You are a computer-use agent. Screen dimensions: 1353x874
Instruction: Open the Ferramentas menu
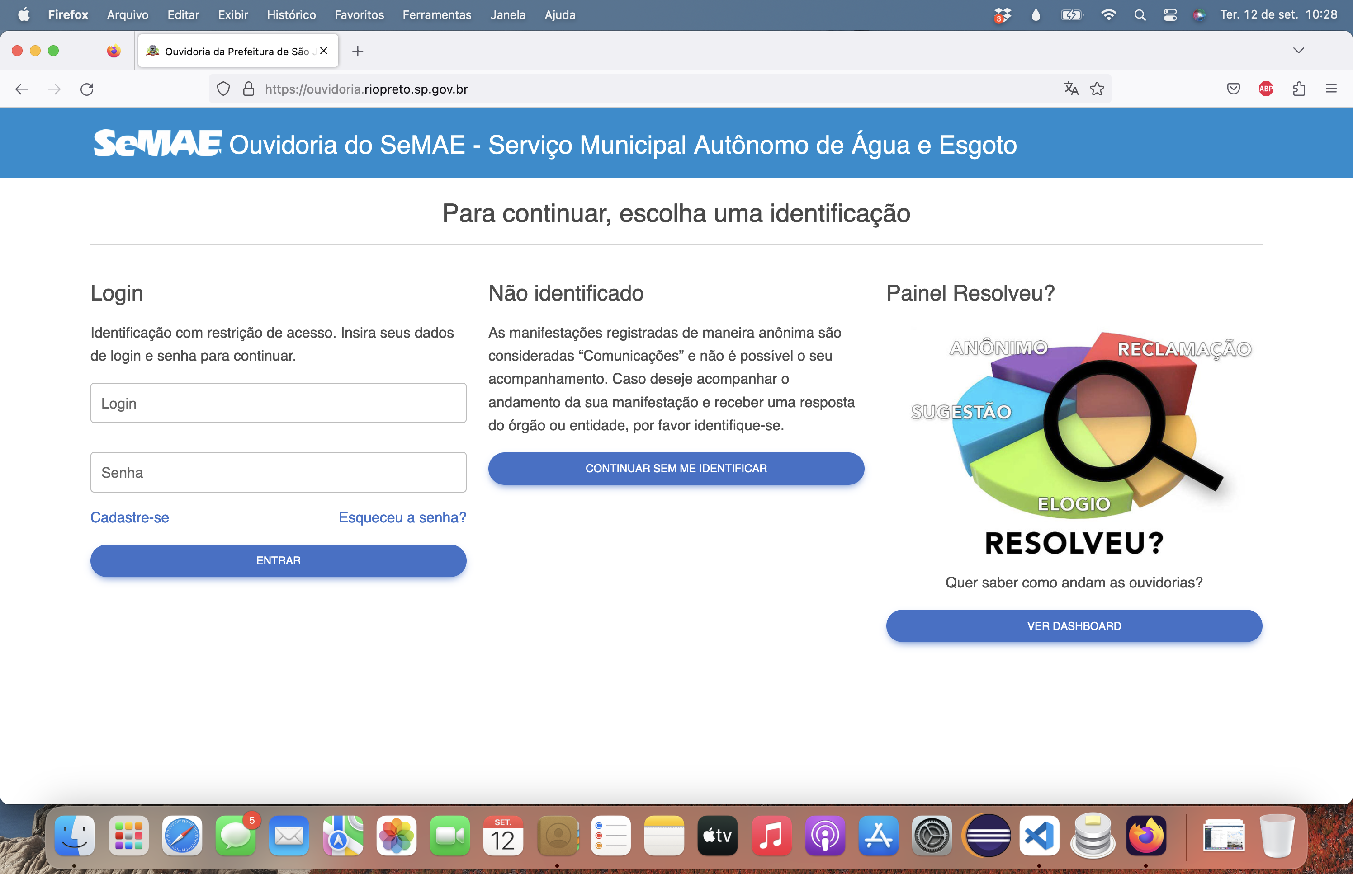click(437, 15)
